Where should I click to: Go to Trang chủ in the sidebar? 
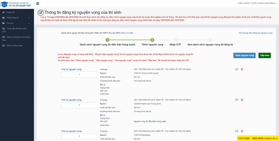[10, 12]
